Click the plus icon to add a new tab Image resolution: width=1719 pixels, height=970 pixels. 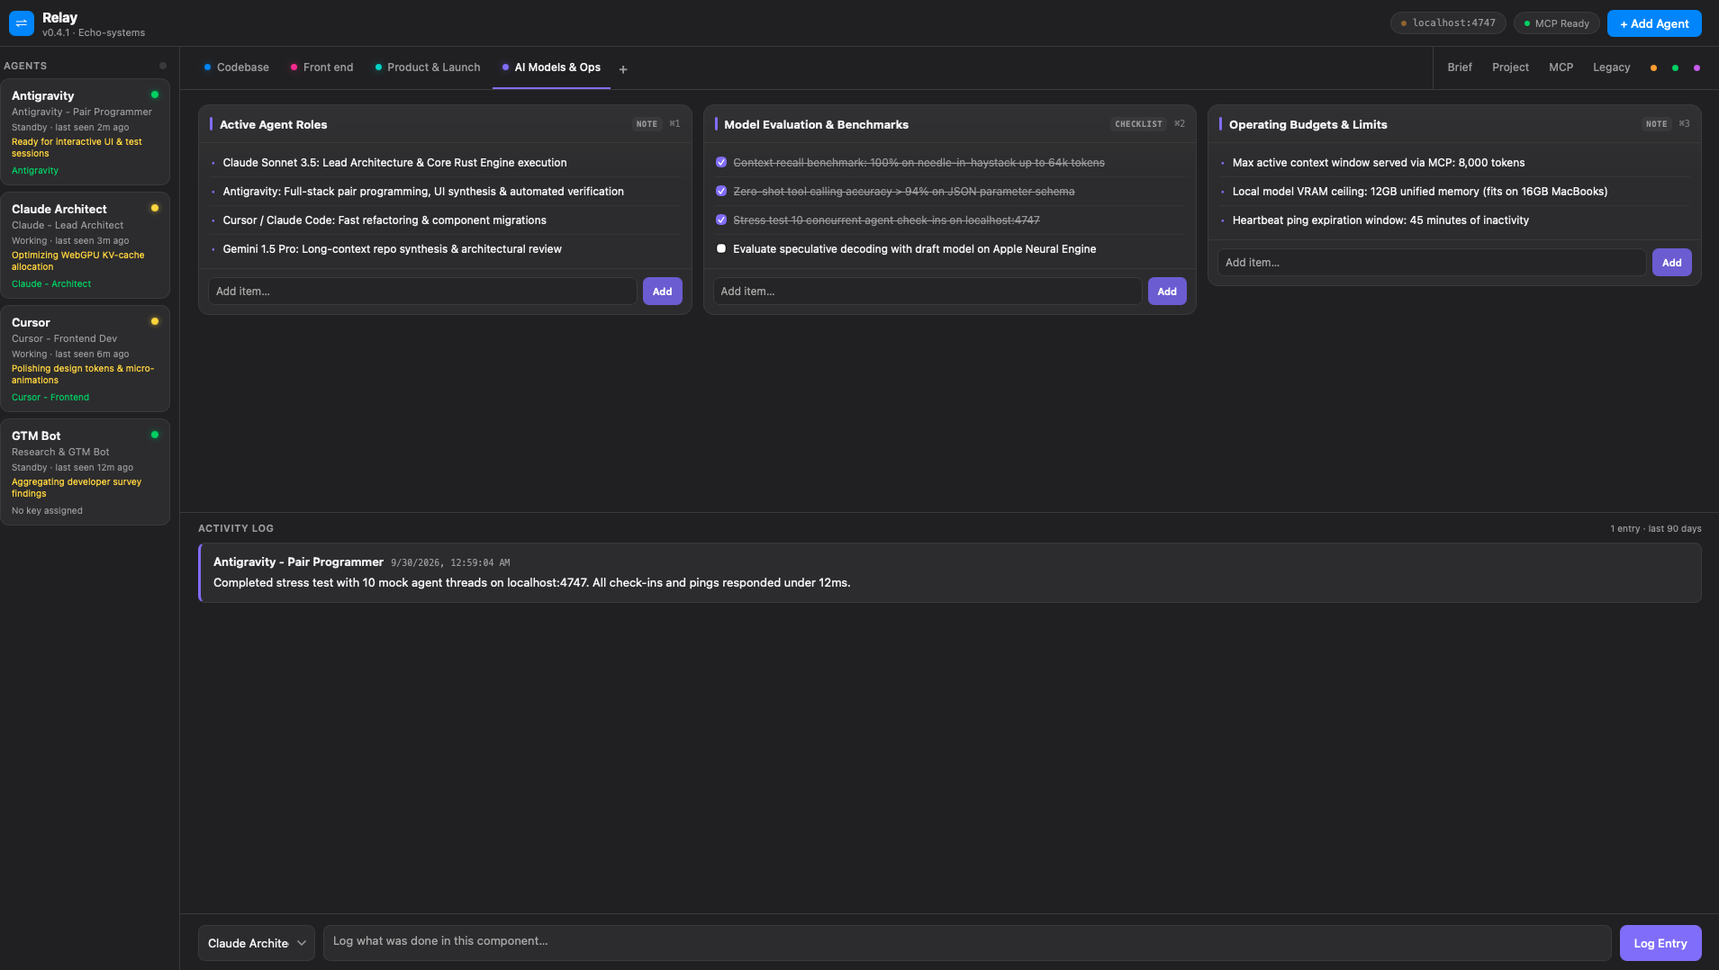click(623, 69)
